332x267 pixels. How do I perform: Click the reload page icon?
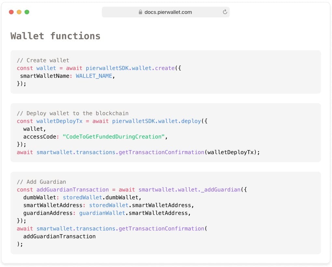pyautogui.click(x=225, y=12)
